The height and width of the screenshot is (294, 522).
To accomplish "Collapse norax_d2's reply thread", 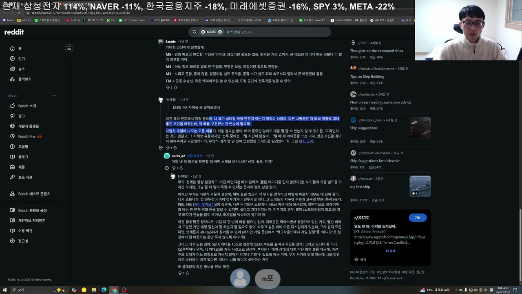I will (167, 168).
